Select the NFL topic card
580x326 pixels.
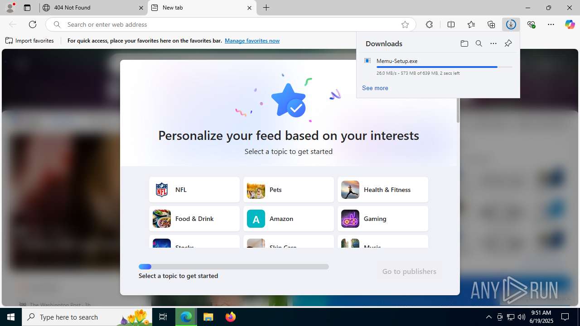194,190
